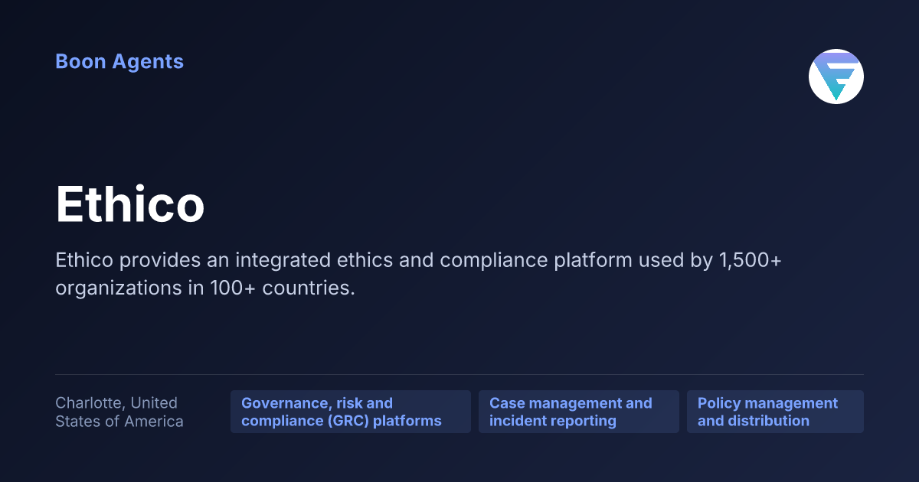The image size is (919, 482).
Task: Open the Governance, risk and compliance (GRC) platforms tag
Action: click(x=351, y=412)
